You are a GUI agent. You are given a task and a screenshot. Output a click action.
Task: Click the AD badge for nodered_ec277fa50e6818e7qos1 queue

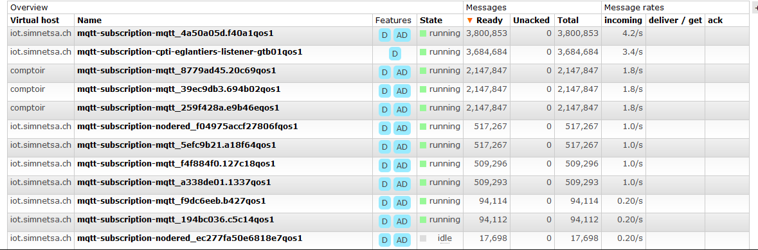[x=402, y=240]
